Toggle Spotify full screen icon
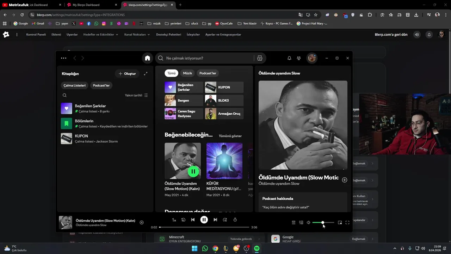The width and height of the screenshot is (451, 254). coord(347,223)
